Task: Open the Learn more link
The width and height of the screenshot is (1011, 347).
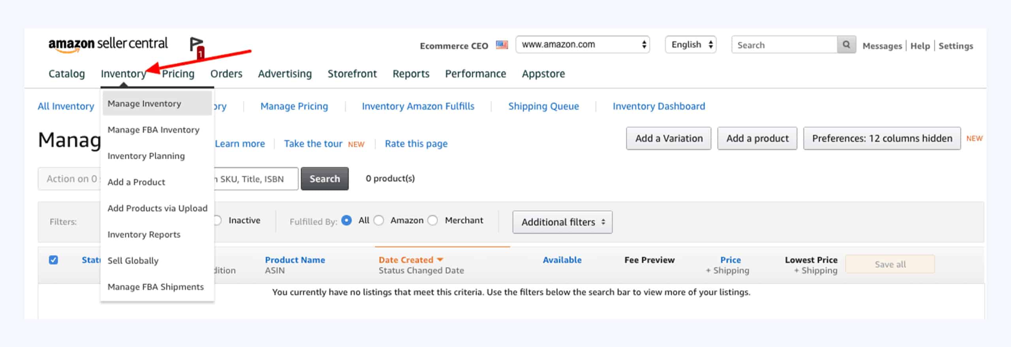Action: 240,144
